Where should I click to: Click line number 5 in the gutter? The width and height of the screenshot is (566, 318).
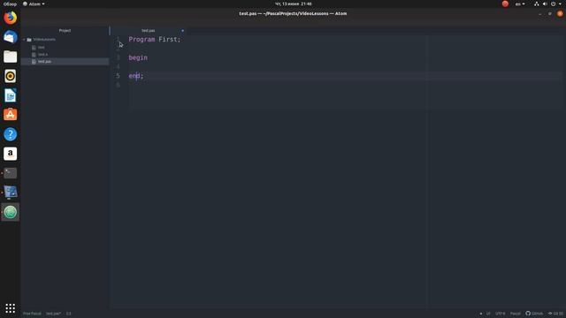pos(118,76)
